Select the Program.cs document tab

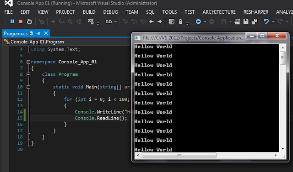point(16,33)
